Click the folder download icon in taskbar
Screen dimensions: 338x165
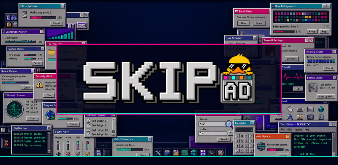(176, 152)
